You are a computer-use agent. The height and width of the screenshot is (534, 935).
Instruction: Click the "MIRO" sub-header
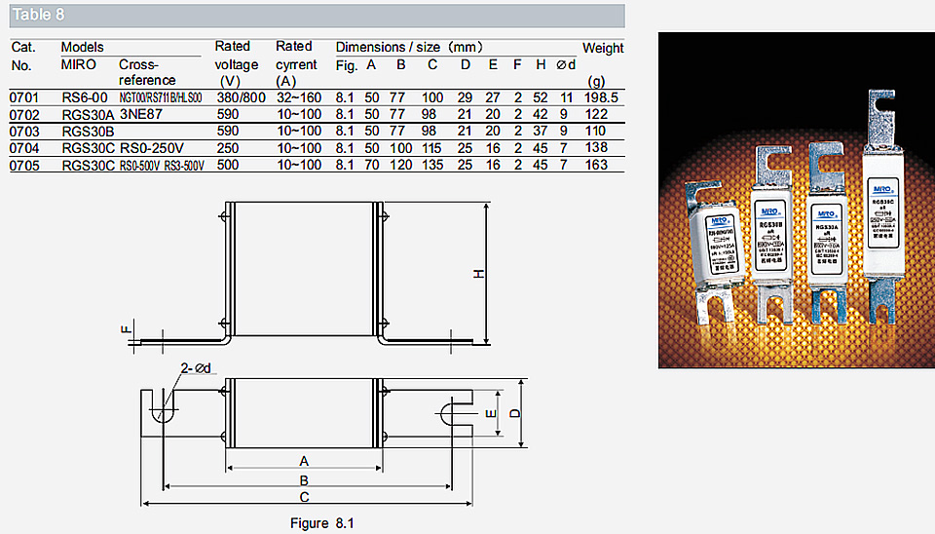click(78, 64)
